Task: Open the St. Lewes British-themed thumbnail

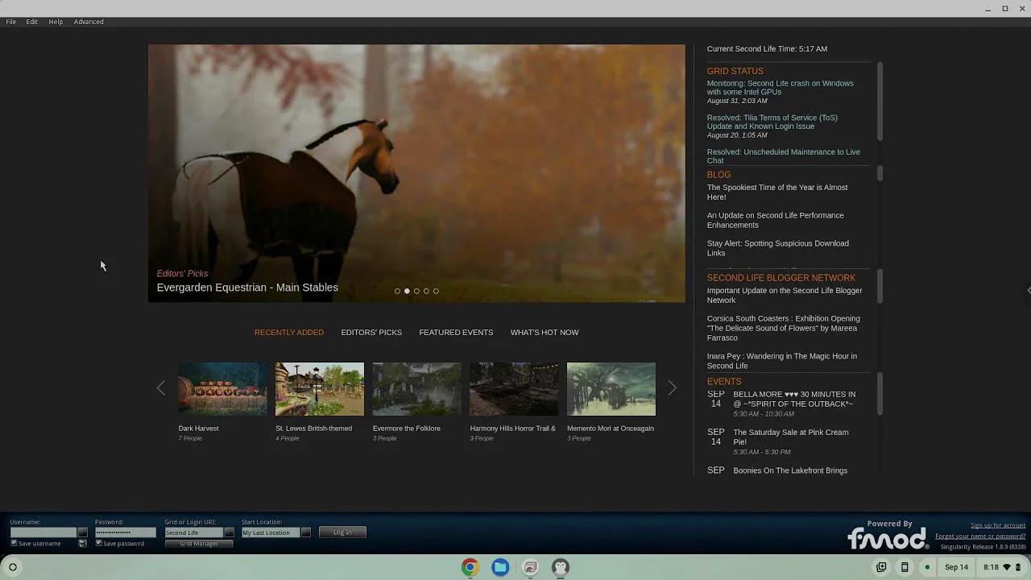Action: pos(320,389)
